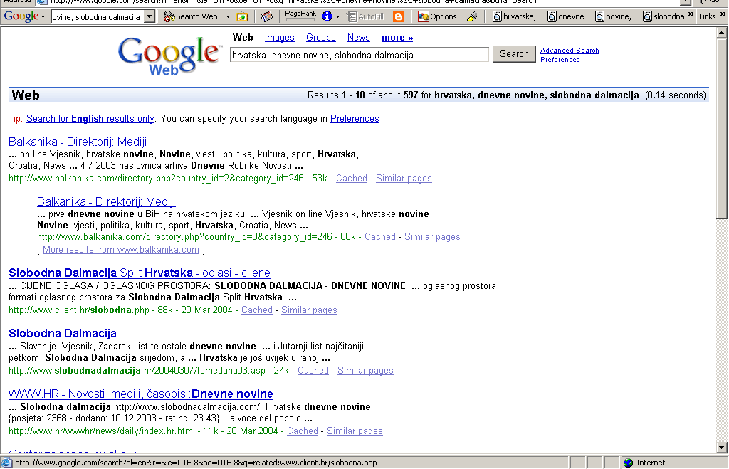Click the results count text 'of about 597'
Image resolution: width=729 pixels, height=469 pixels.
(x=393, y=95)
